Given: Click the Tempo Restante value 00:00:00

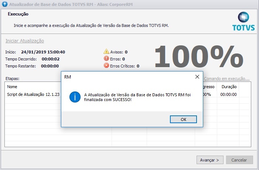Looking at the screenshot, I should pyautogui.click(x=50, y=66).
